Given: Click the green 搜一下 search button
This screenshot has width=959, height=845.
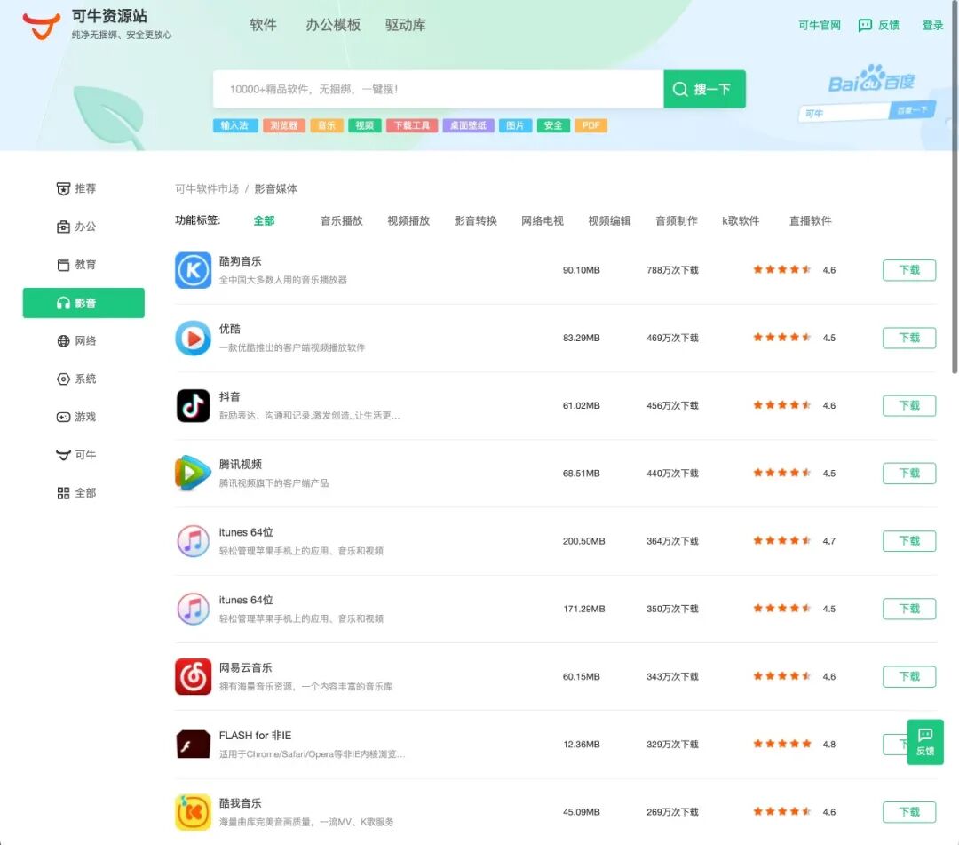Looking at the screenshot, I should click(x=703, y=89).
